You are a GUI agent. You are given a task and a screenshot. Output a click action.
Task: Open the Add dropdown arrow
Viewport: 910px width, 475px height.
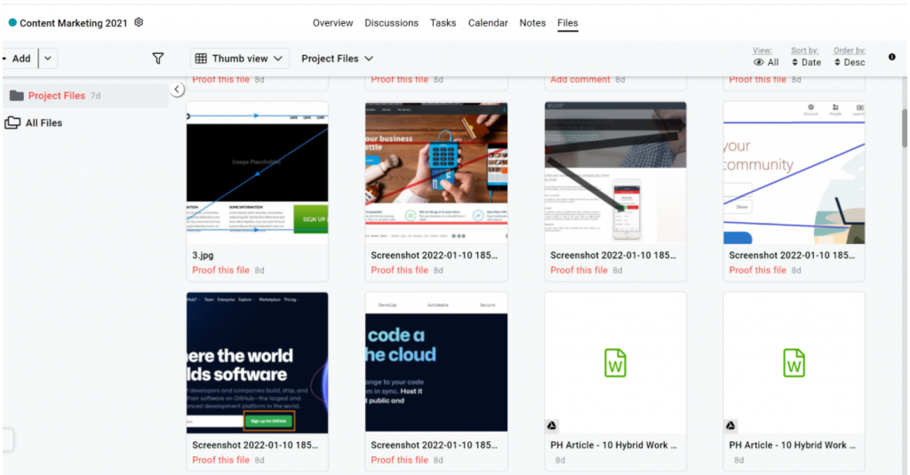pyautogui.click(x=48, y=58)
